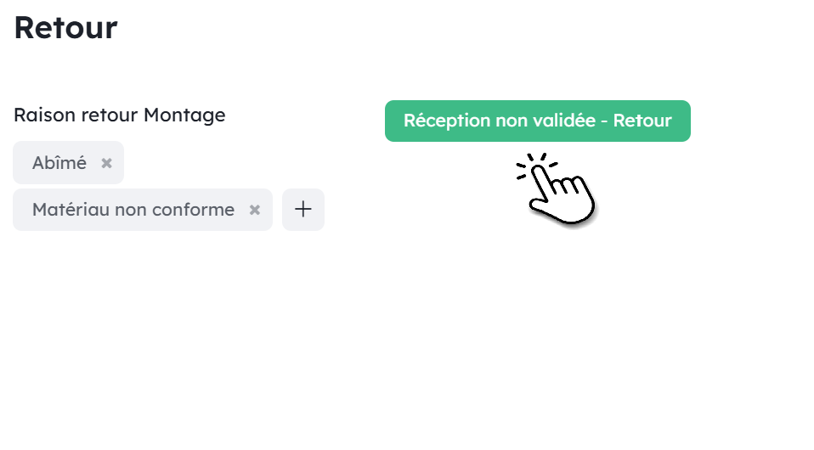This screenshot has height=450, width=814.
Task: Remove the Abîmé tag with its x
Action: coord(106,163)
